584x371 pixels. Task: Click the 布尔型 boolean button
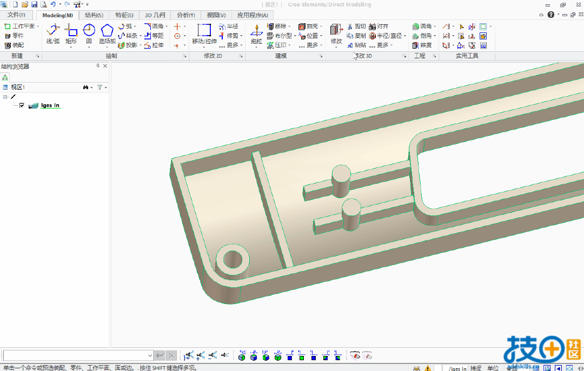[280, 36]
